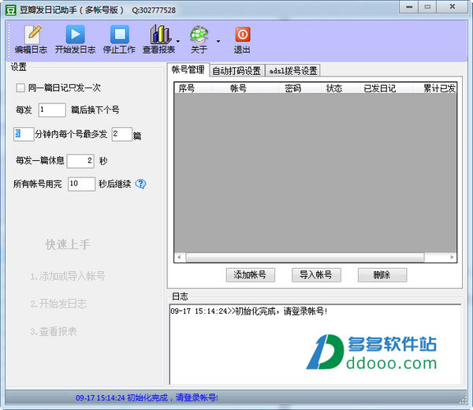Viewport: 473px width, 410px height.
Task: Click the 快速上手 heading text
Action: point(68,244)
